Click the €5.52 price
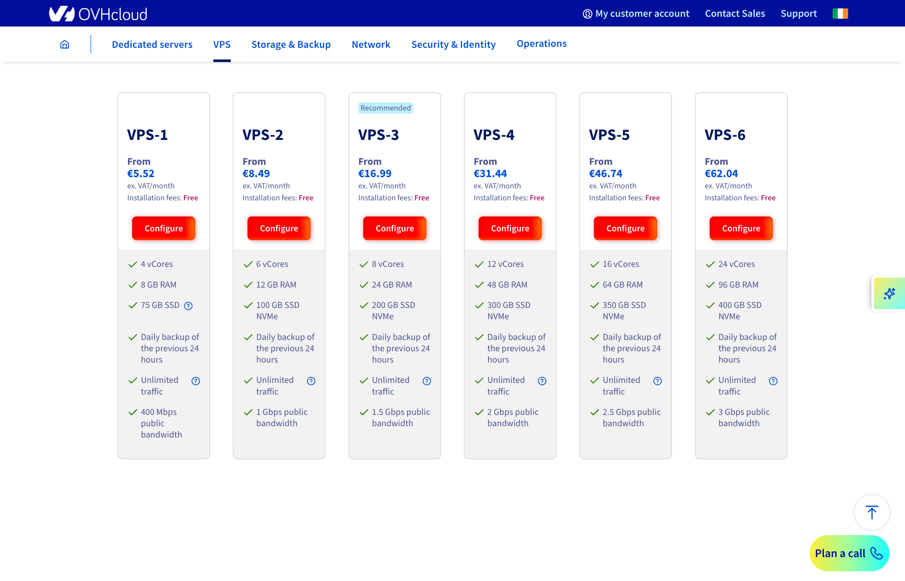905x581 pixels. click(141, 174)
